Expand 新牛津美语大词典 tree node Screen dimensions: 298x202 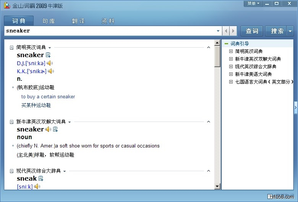click(231, 74)
